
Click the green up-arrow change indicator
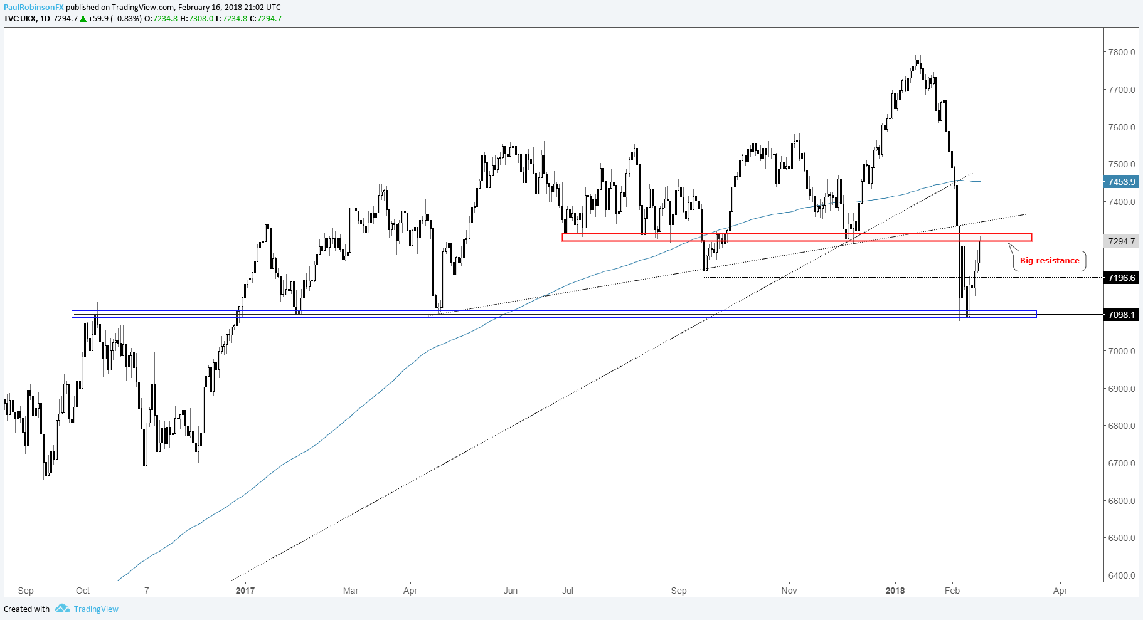[83, 18]
